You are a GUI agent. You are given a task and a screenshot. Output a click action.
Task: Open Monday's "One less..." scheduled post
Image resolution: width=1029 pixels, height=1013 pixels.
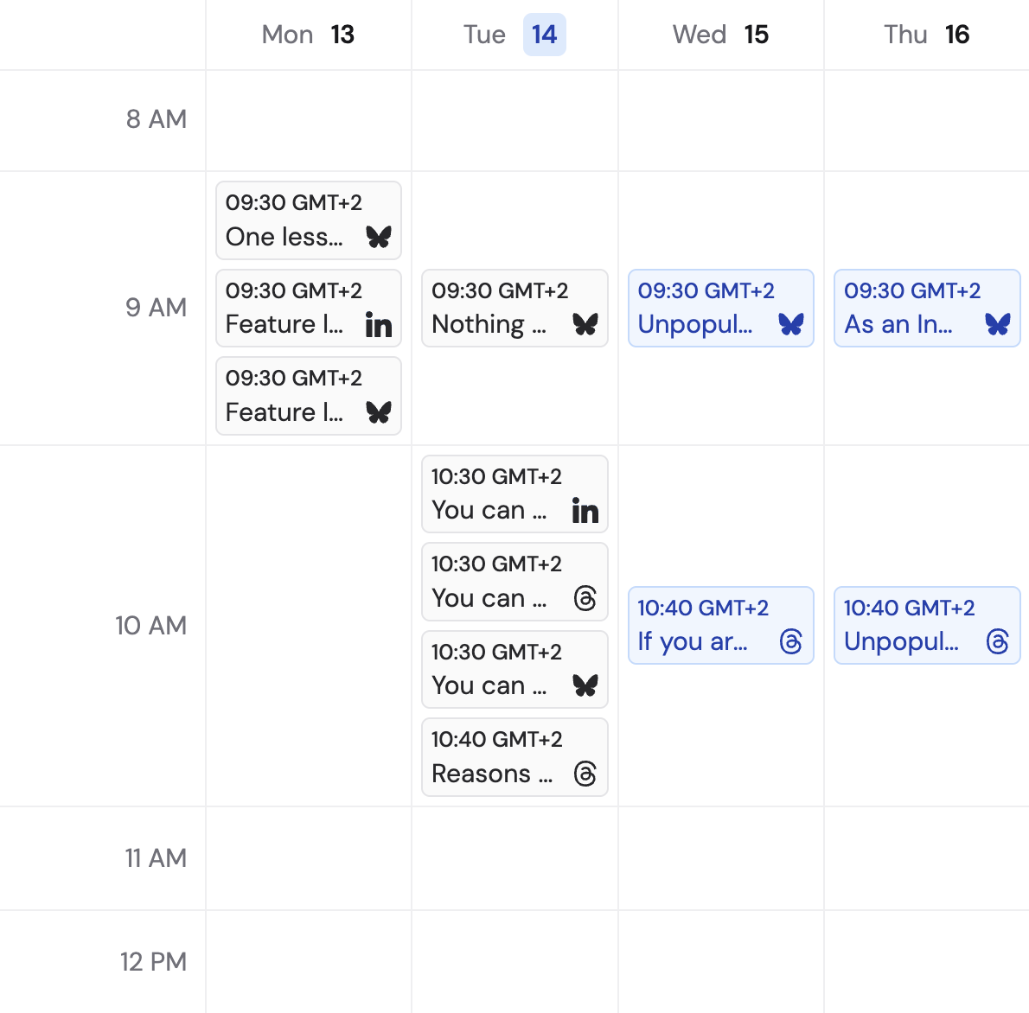tap(285, 220)
